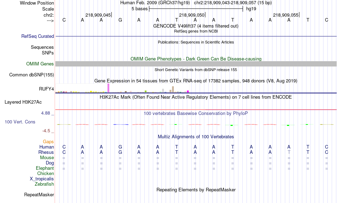Click the 218,909,050 position marker
Screen dimensions: 337x203
[192, 15]
